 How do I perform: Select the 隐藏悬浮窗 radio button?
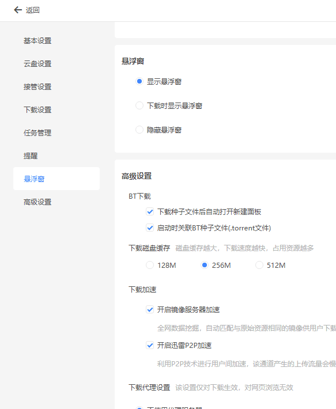pyautogui.click(x=139, y=130)
